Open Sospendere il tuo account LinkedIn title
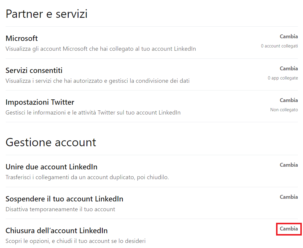303x248 pixels. (64, 199)
